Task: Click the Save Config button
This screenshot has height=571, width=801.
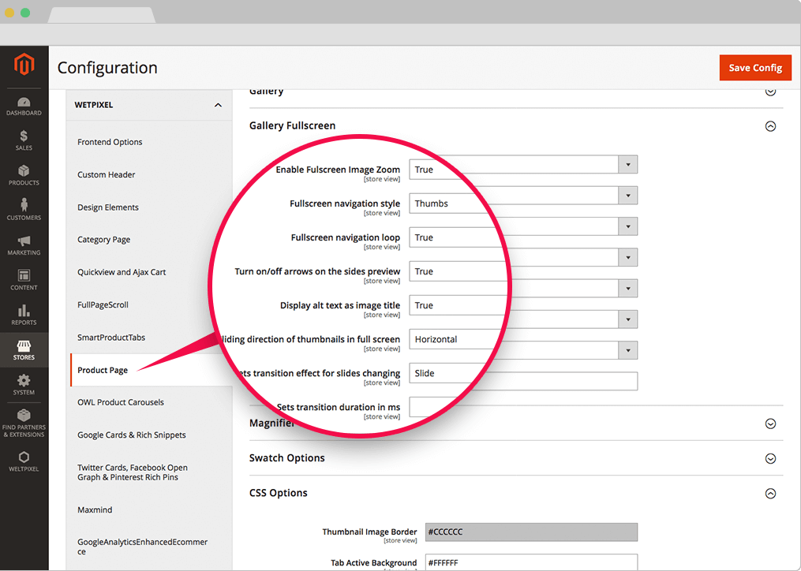Action: (x=754, y=68)
